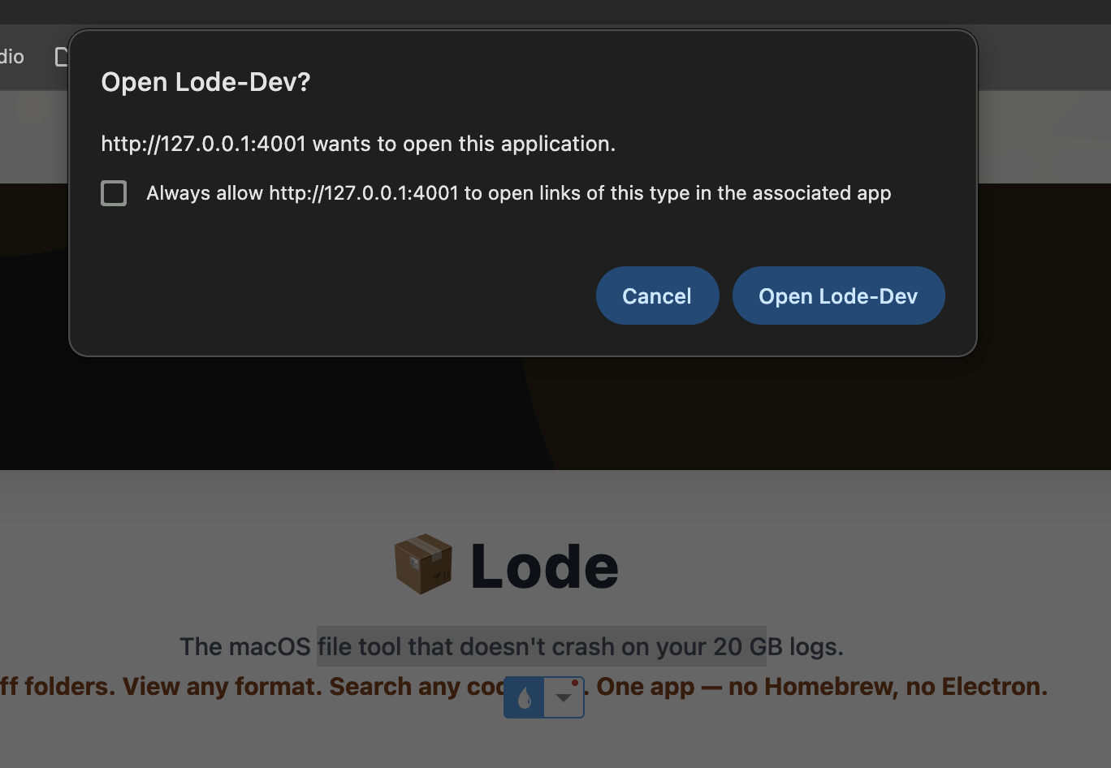The width and height of the screenshot is (1111, 768).
Task: Click "The macOS" text before the highlight
Action: point(245,646)
